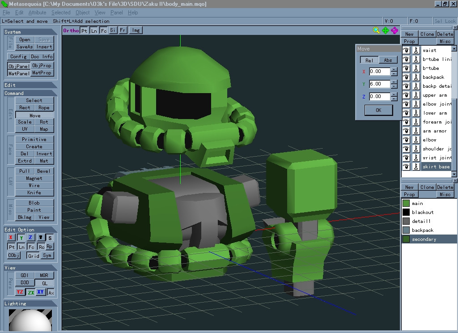Viewport: 458px width, 333px height.
Task: Switch Move dialog to Abs mode
Action: coord(388,60)
